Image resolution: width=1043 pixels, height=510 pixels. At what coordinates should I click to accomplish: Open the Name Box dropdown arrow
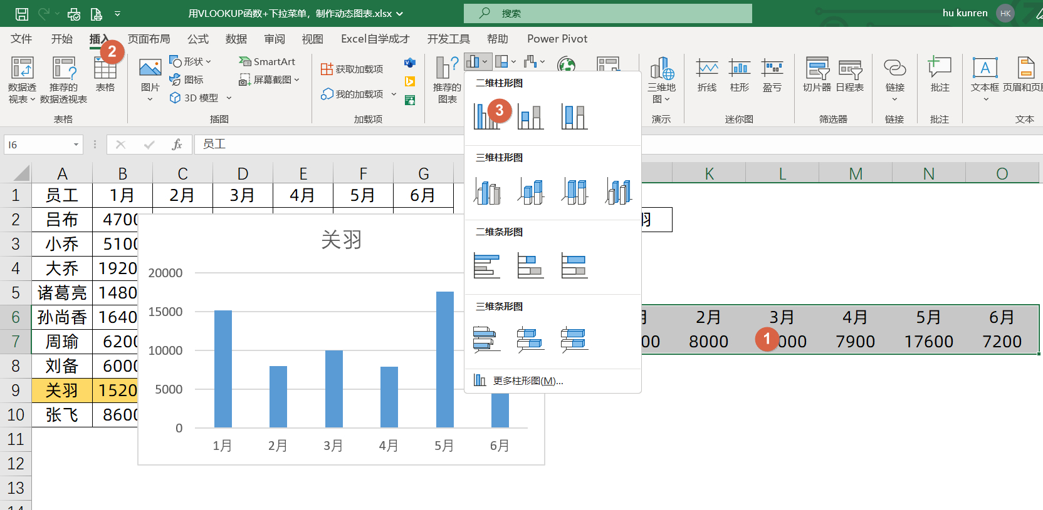[76, 145]
